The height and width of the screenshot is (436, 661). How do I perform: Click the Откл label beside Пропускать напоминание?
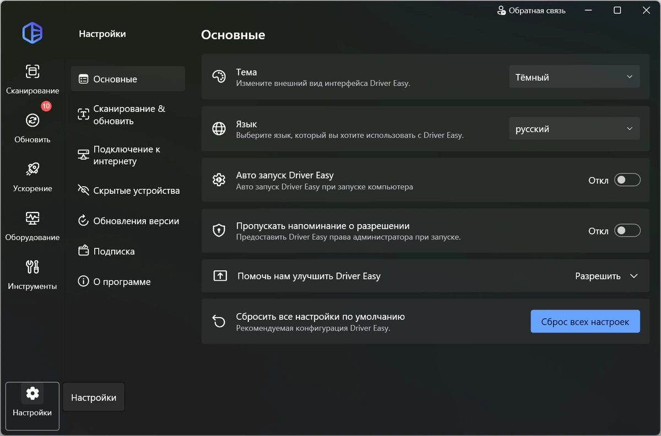click(x=598, y=231)
